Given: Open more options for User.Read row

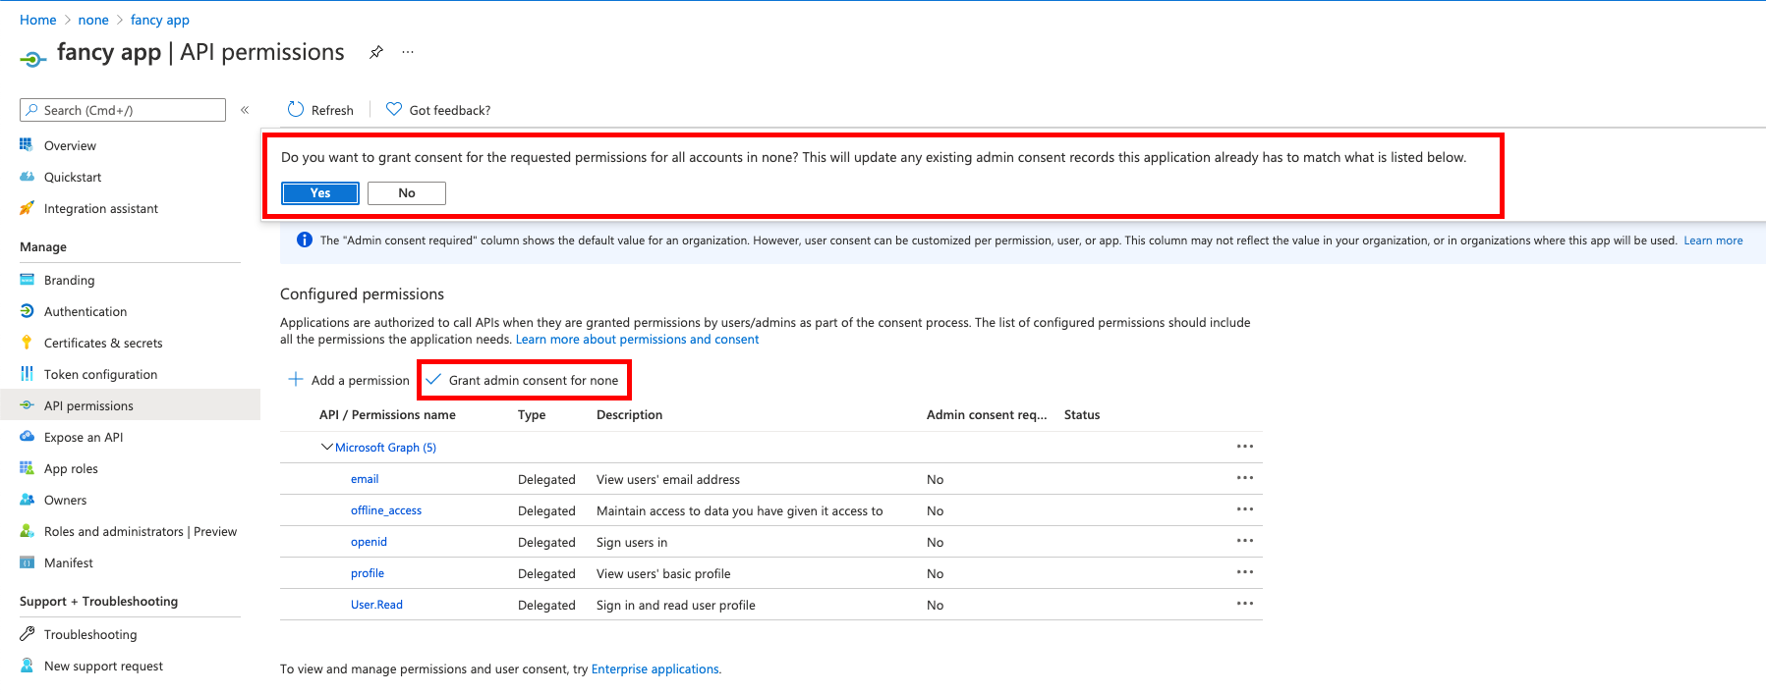Looking at the screenshot, I should coord(1245,604).
